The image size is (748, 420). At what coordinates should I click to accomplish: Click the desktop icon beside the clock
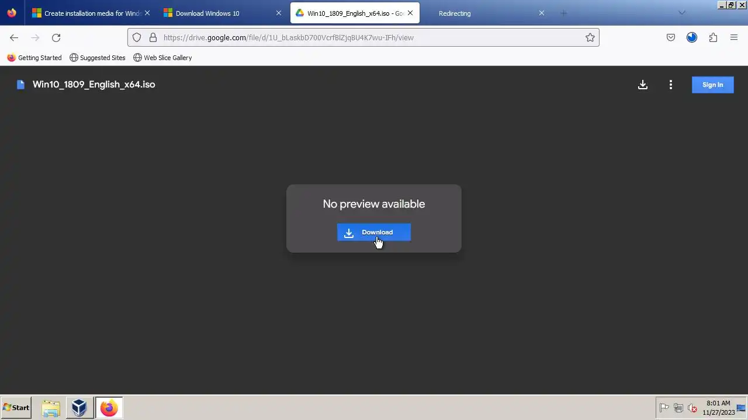coord(742,408)
